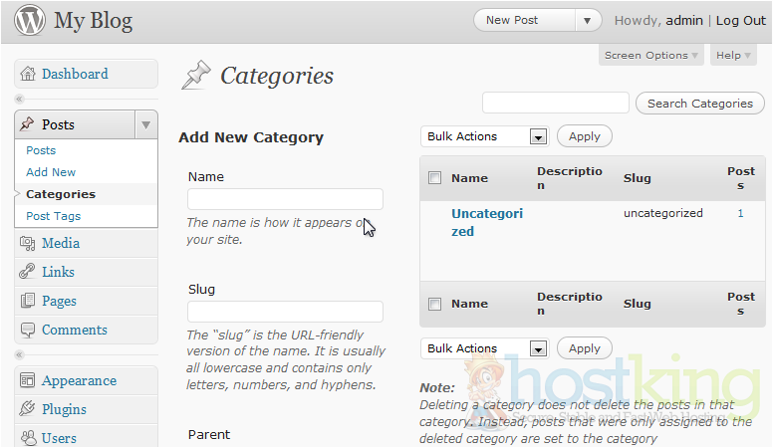Click the Media menu icon
The height and width of the screenshot is (448, 773).
28,243
